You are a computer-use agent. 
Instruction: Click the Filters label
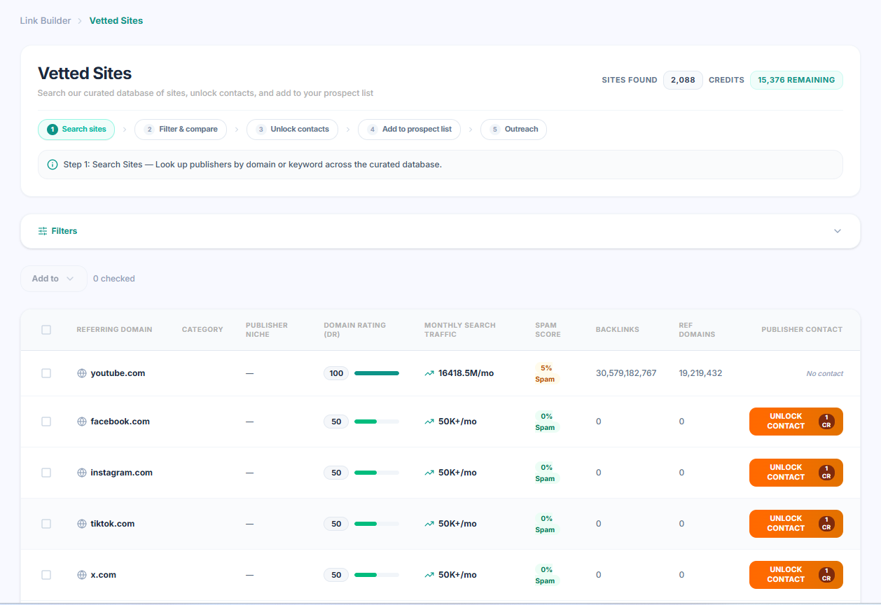64,231
